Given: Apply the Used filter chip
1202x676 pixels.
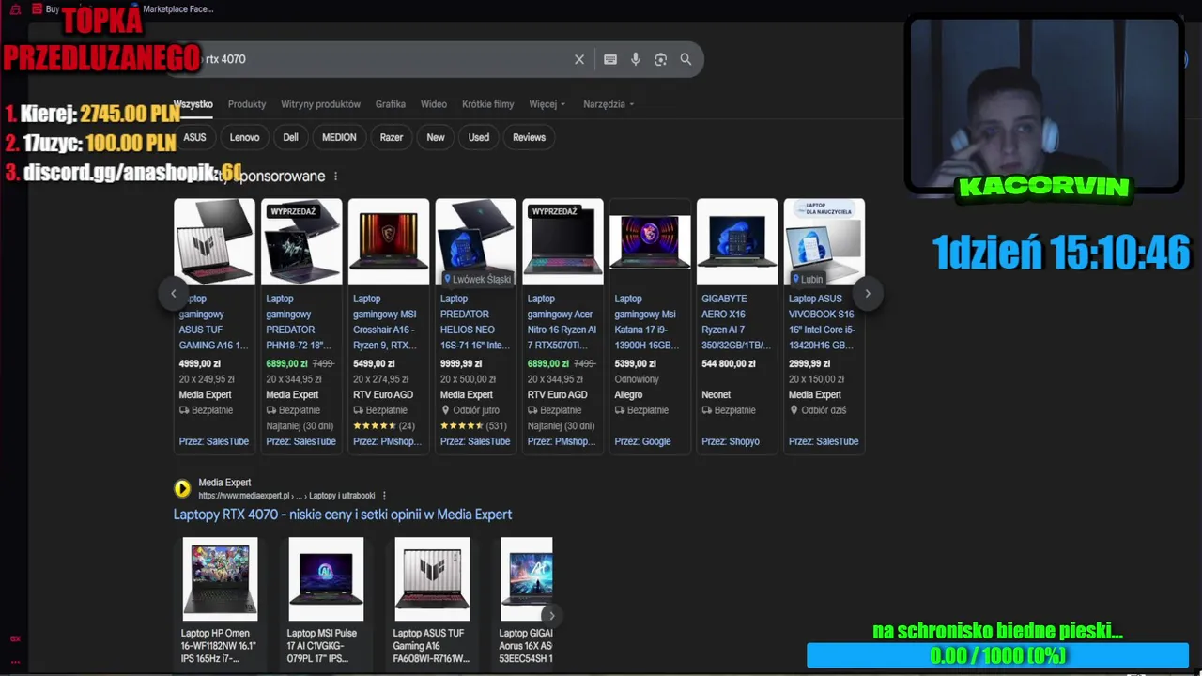Looking at the screenshot, I should tap(479, 137).
